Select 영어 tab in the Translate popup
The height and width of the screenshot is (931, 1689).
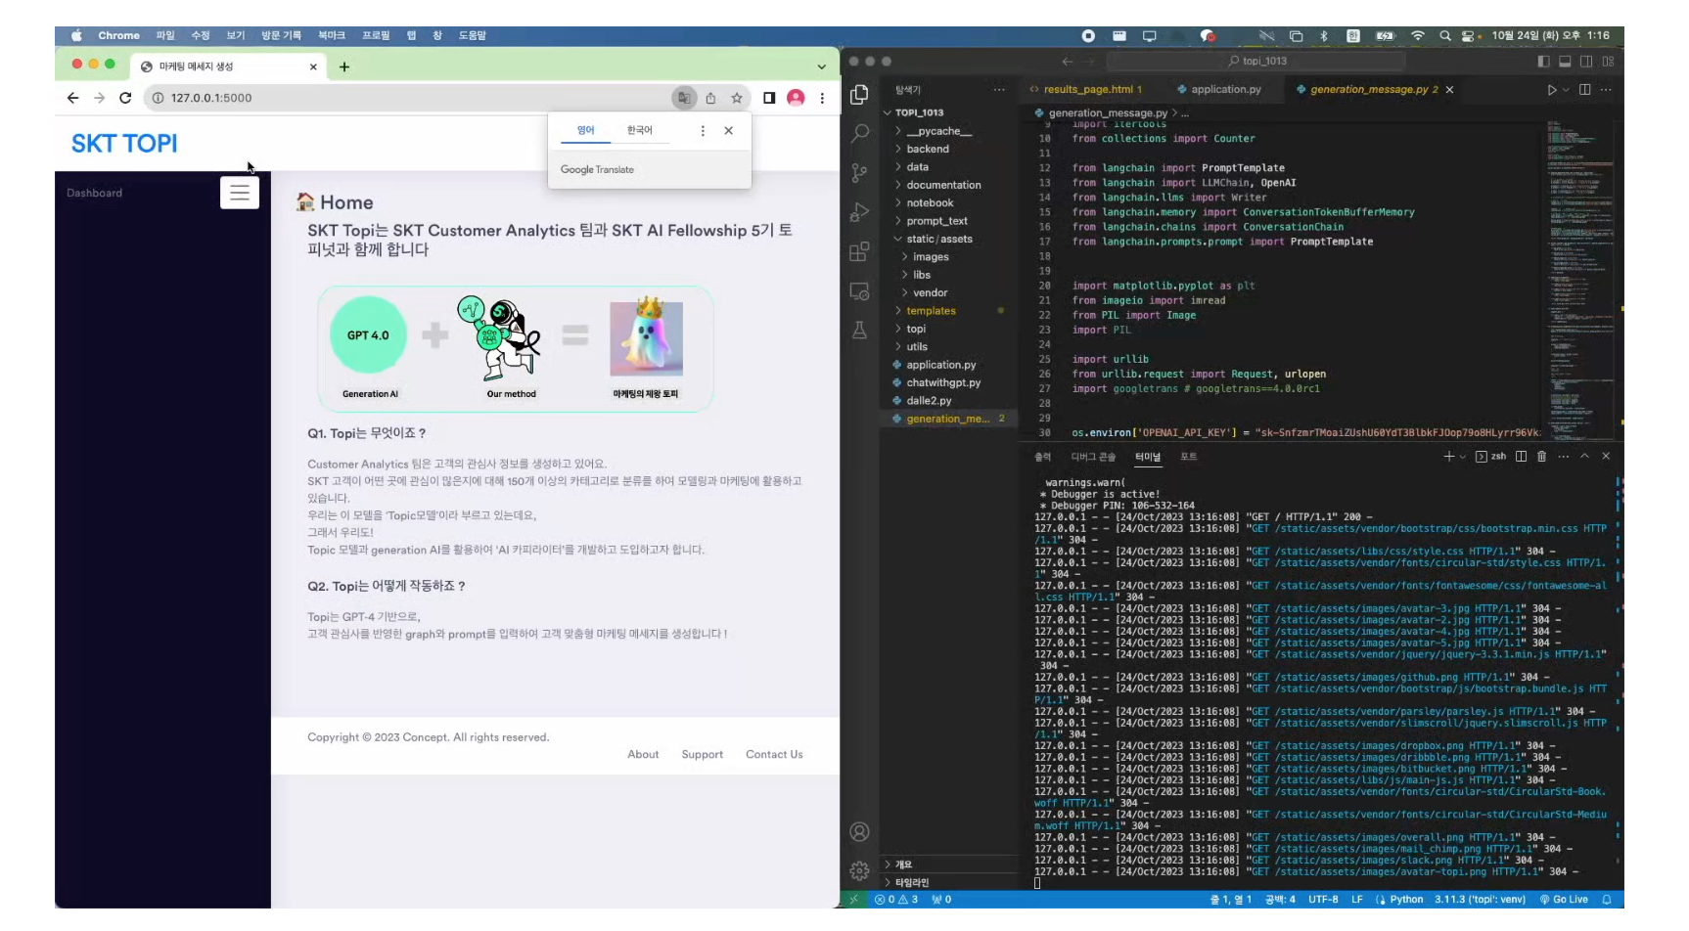(x=585, y=130)
